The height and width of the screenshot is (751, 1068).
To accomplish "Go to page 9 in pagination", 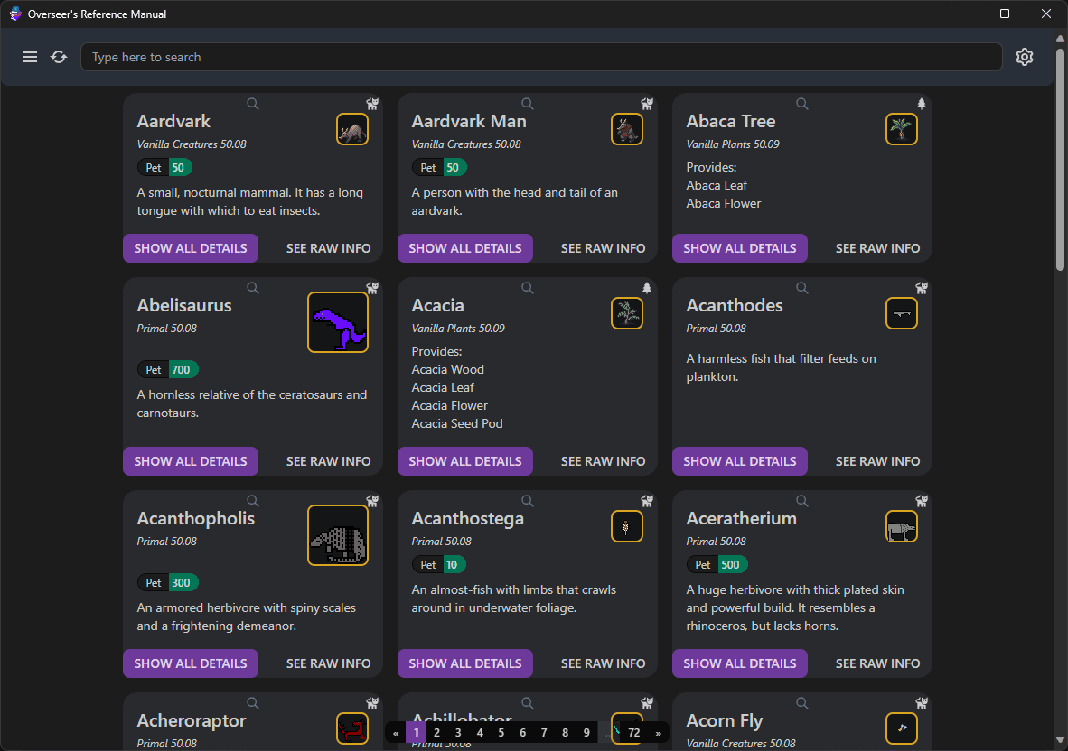I will coord(586,733).
